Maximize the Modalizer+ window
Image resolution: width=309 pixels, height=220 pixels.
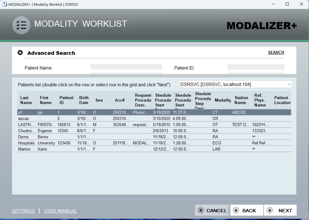click(287, 4)
